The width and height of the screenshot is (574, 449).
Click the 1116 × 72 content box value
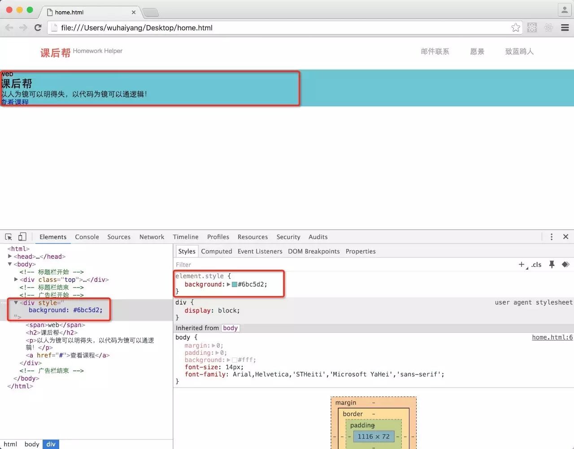pos(374,436)
